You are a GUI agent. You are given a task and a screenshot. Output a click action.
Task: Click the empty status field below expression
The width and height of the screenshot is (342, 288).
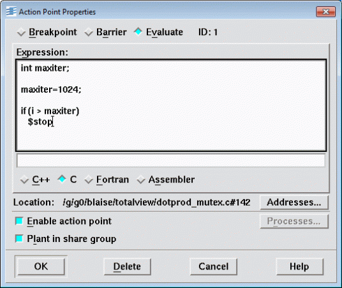pos(171,160)
